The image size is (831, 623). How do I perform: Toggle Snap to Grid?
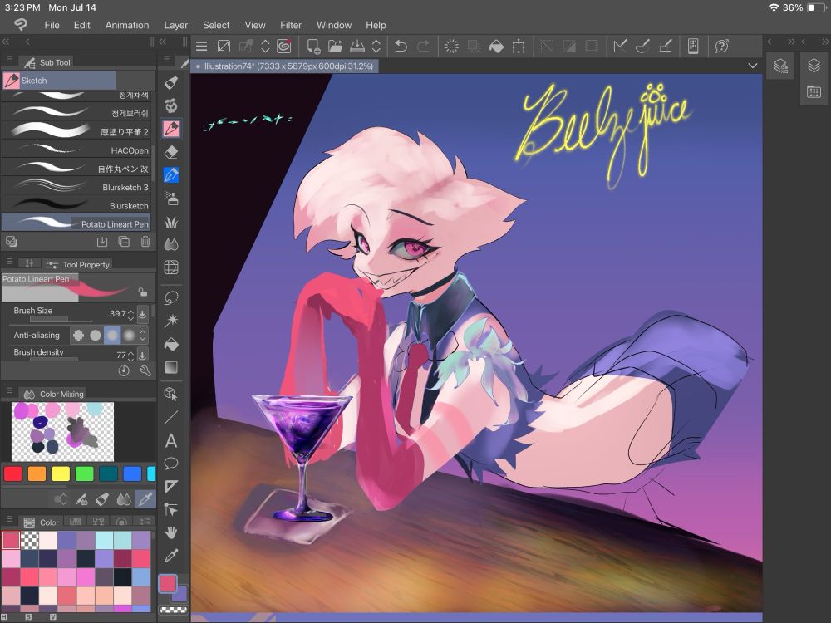point(666,47)
